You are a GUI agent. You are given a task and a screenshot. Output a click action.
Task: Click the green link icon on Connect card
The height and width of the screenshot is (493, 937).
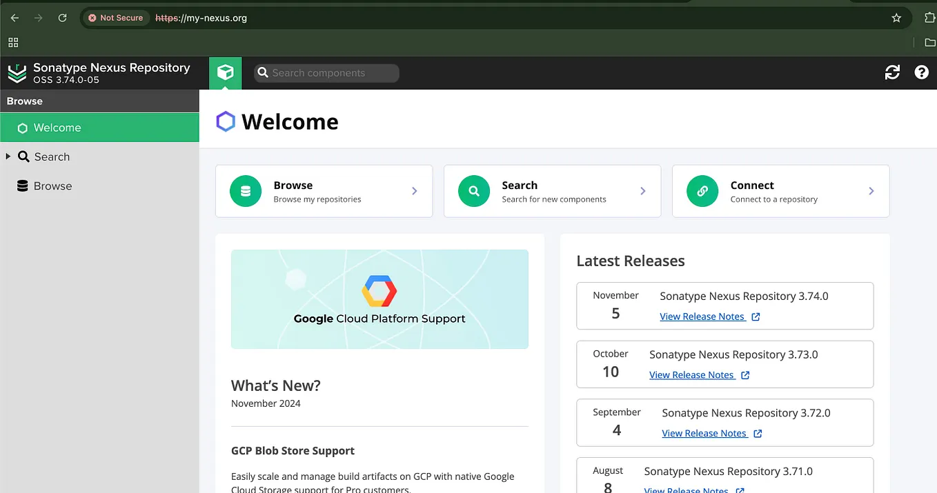702,191
